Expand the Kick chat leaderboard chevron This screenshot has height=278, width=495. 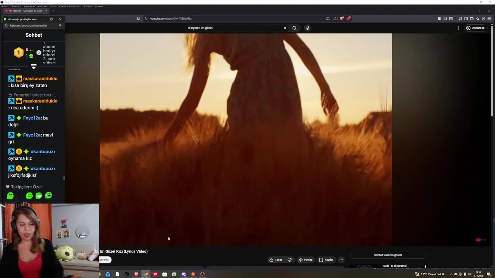tap(34, 67)
